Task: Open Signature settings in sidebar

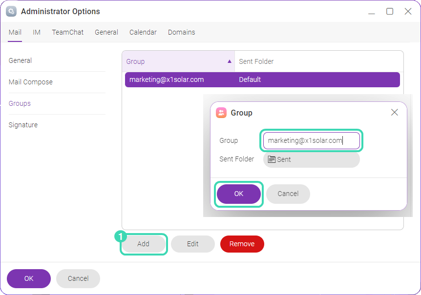Action: click(x=23, y=125)
